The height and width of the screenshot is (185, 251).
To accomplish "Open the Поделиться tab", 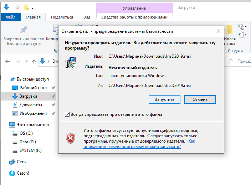I will point(62,17).
